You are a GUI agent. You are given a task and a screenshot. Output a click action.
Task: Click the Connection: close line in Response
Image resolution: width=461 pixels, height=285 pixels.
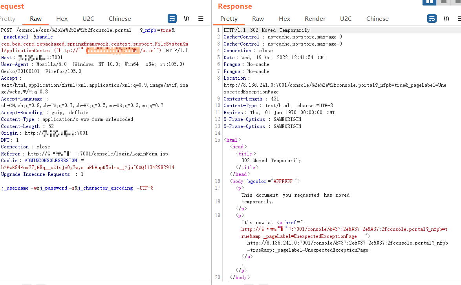point(248,51)
